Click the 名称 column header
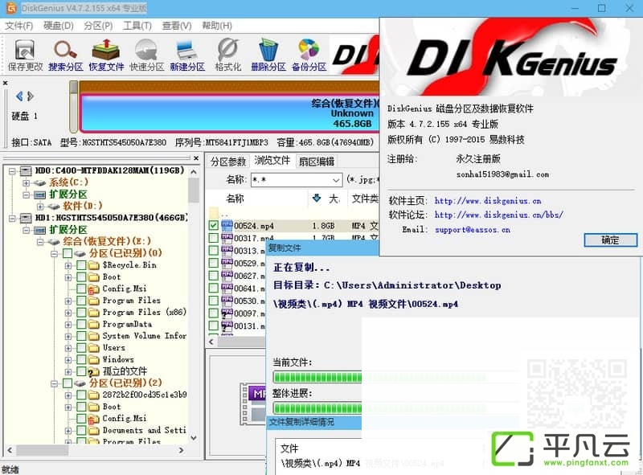The height and width of the screenshot is (475, 643). coord(235,199)
